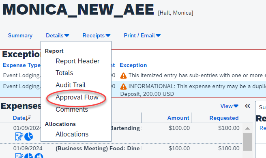Click the allocation pie icon on Bartending expense
The height and width of the screenshot is (158, 266).
pyautogui.click(x=28, y=136)
